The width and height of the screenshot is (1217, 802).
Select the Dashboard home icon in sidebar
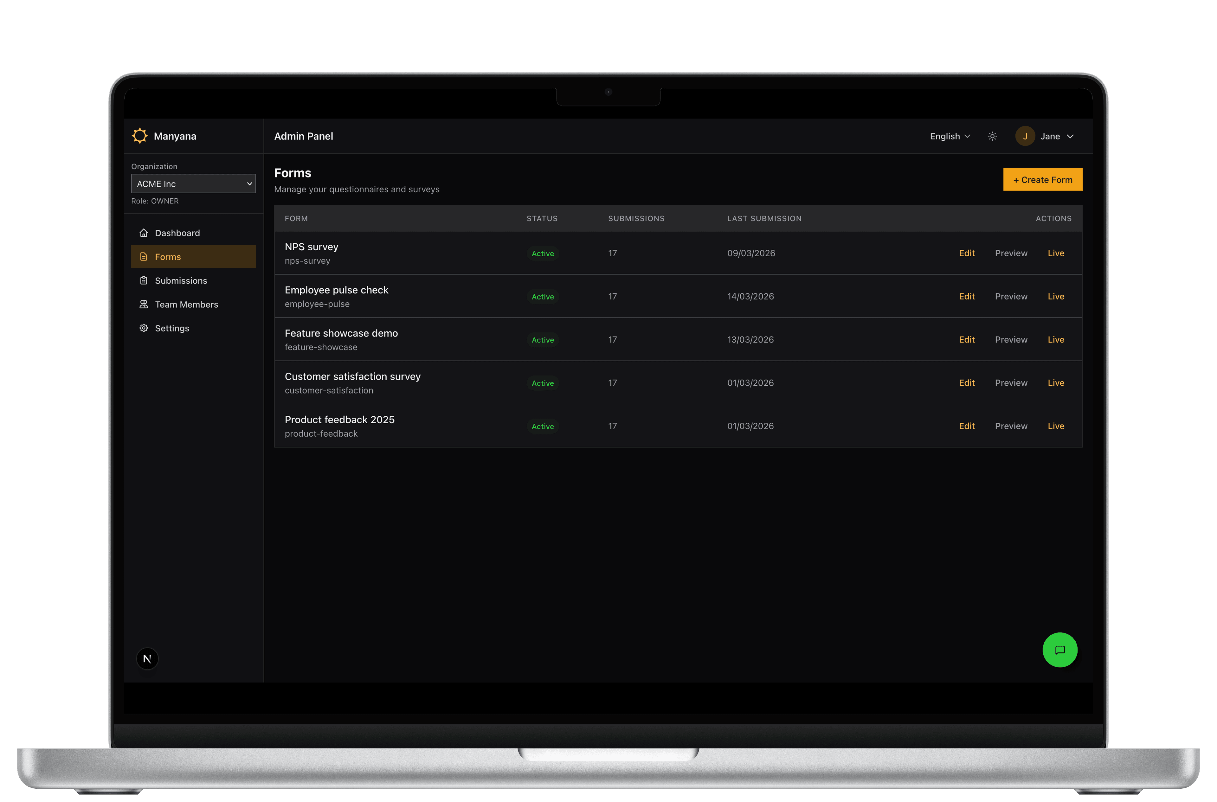tap(144, 233)
